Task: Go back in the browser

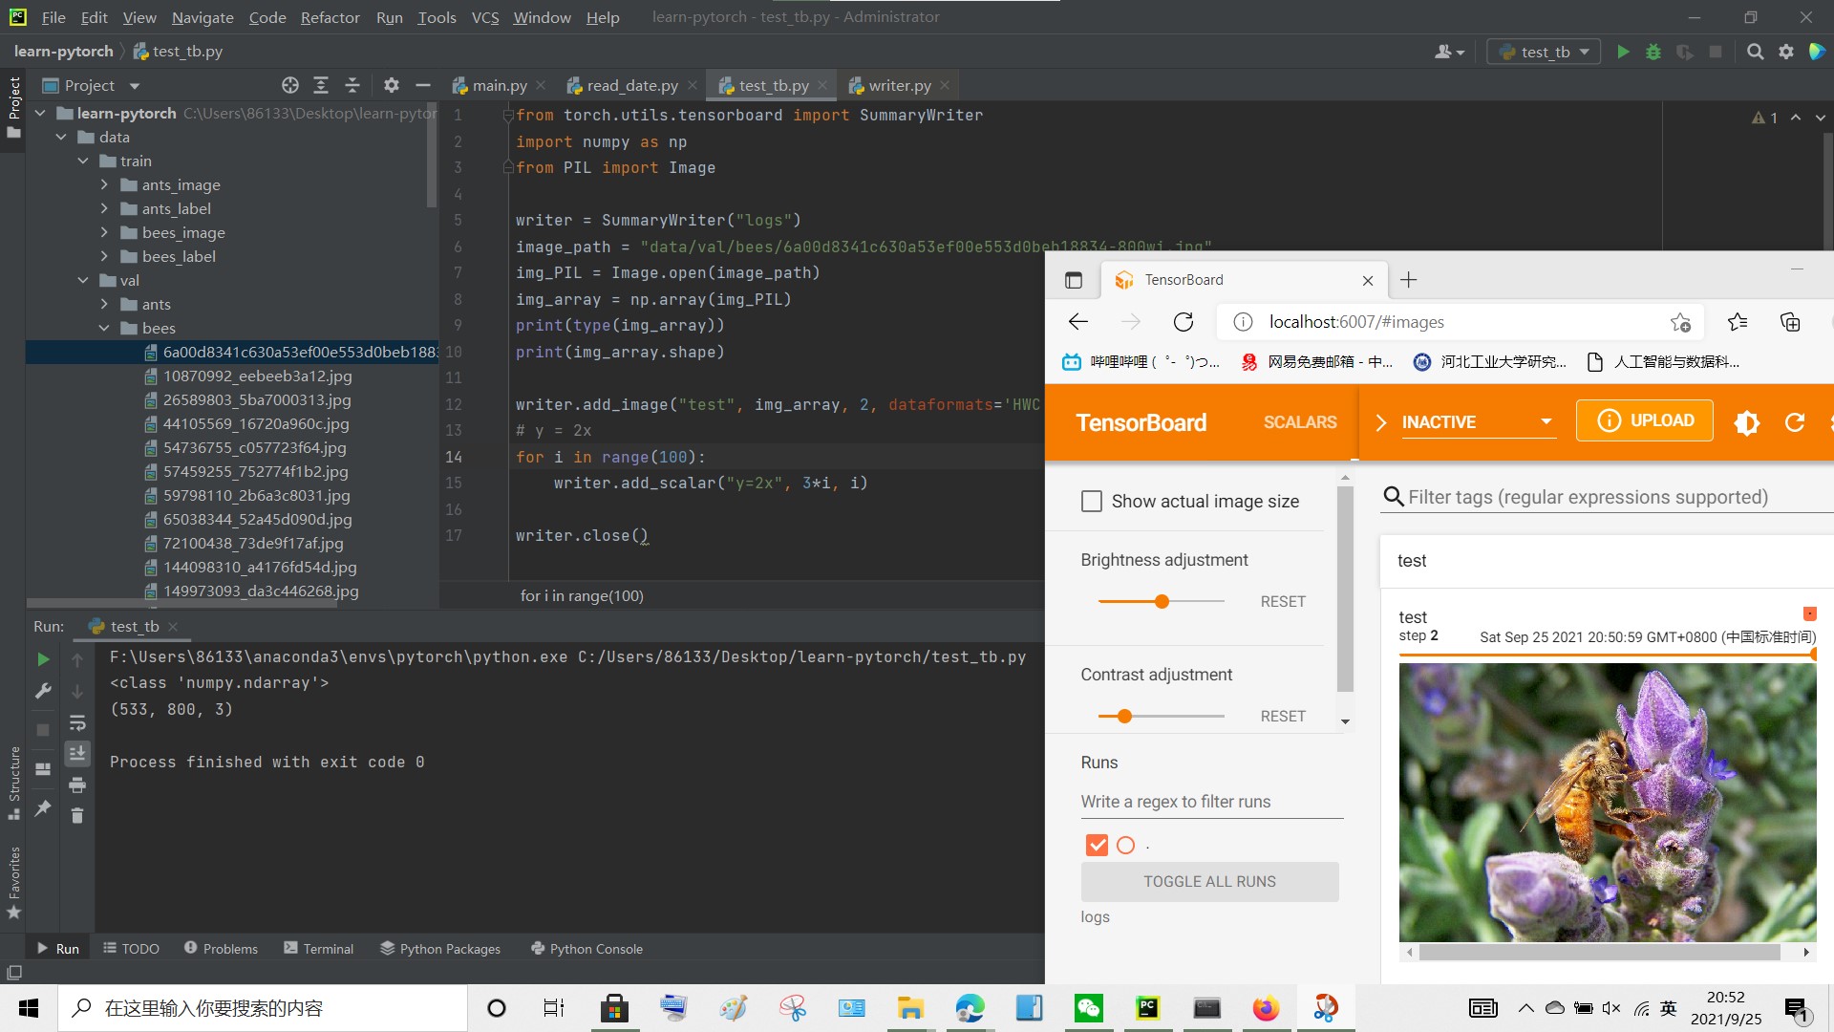Action: pos(1078,322)
